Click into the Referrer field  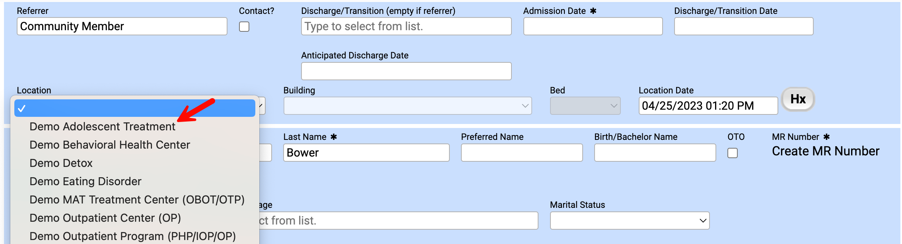click(122, 27)
